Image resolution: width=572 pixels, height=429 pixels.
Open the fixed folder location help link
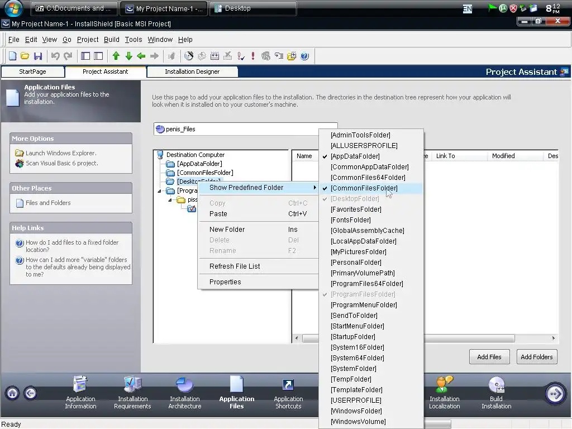[x=72, y=246]
